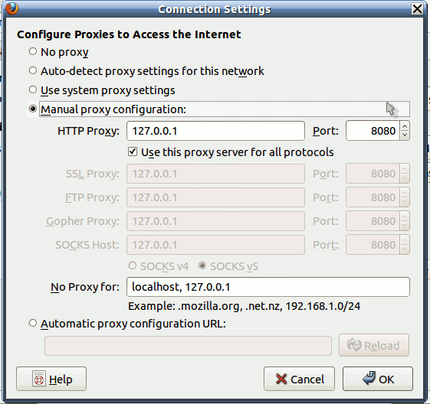Click the red X icon on Cancel button
This screenshot has height=404, width=430.
click(x=281, y=379)
